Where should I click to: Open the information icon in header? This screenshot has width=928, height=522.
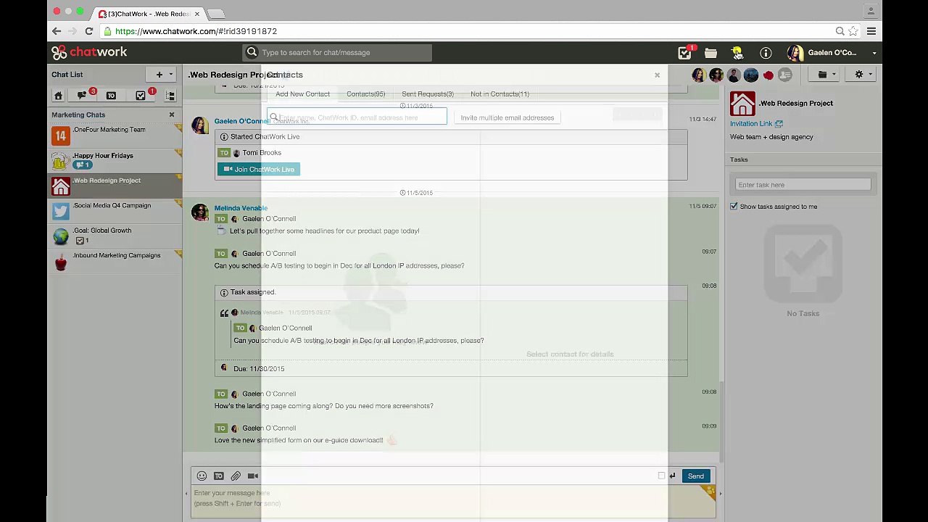coord(766,53)
